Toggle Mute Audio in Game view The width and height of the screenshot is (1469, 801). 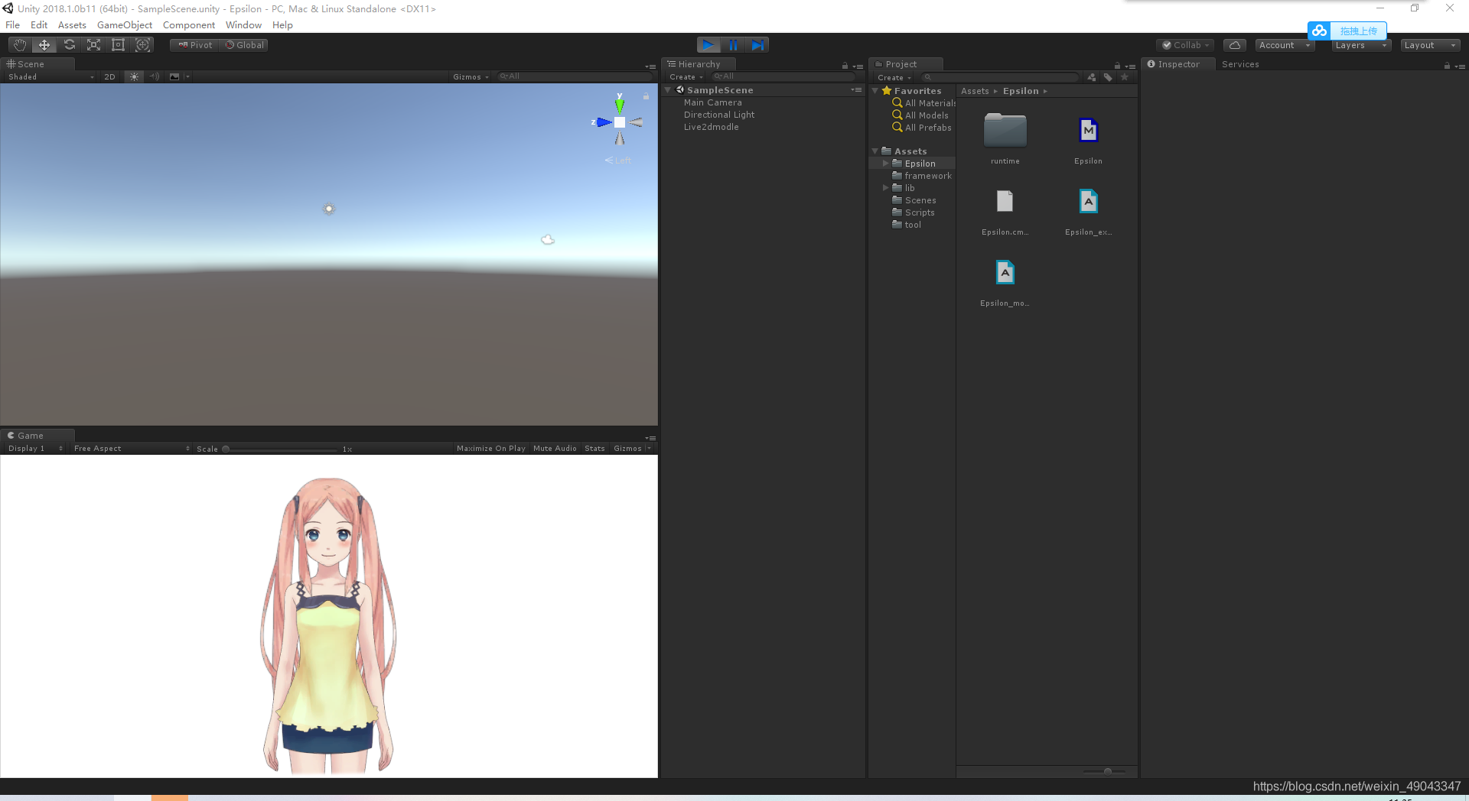(x=555, y=449)
